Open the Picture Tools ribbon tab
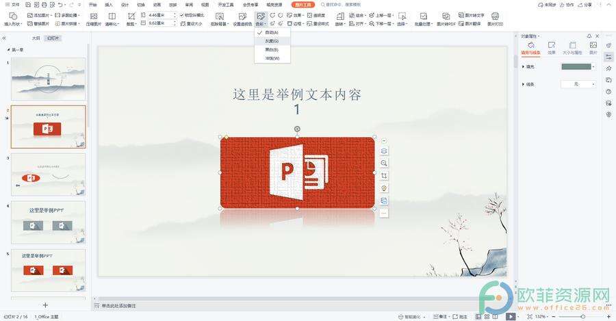Screen dimensions: 616x321 303,5
